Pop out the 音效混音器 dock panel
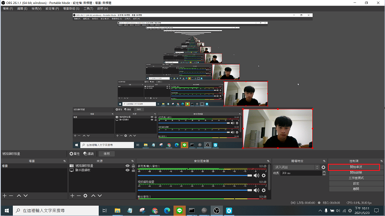 [268, 161]
